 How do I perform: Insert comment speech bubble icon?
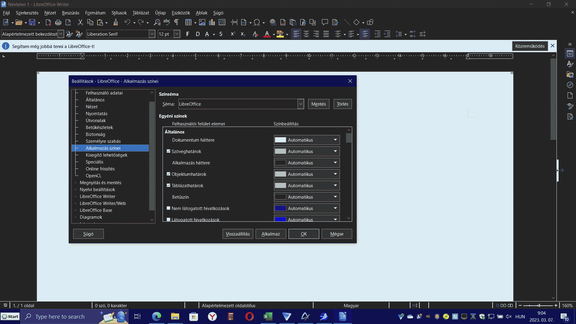[325, 22]
